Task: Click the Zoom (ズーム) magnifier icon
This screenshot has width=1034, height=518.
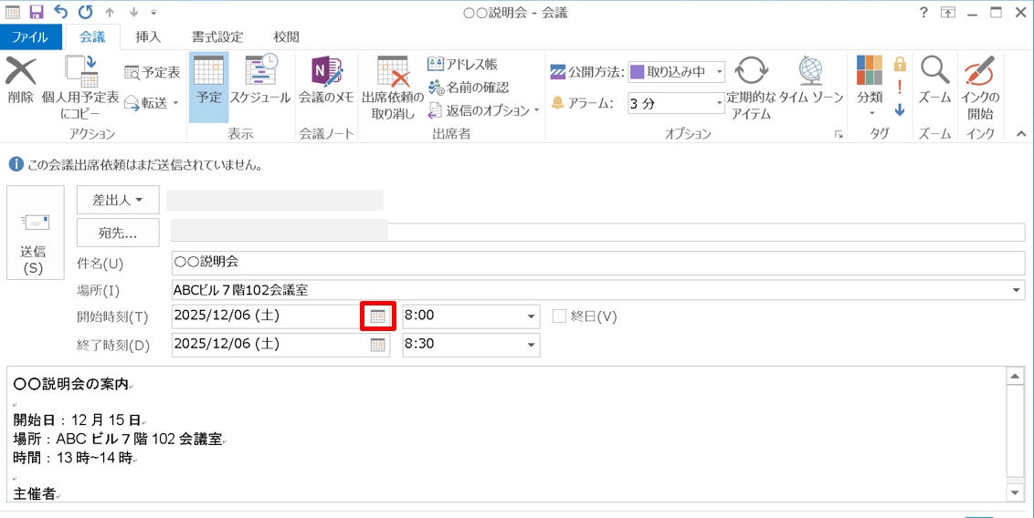Action: pos(934,73)
